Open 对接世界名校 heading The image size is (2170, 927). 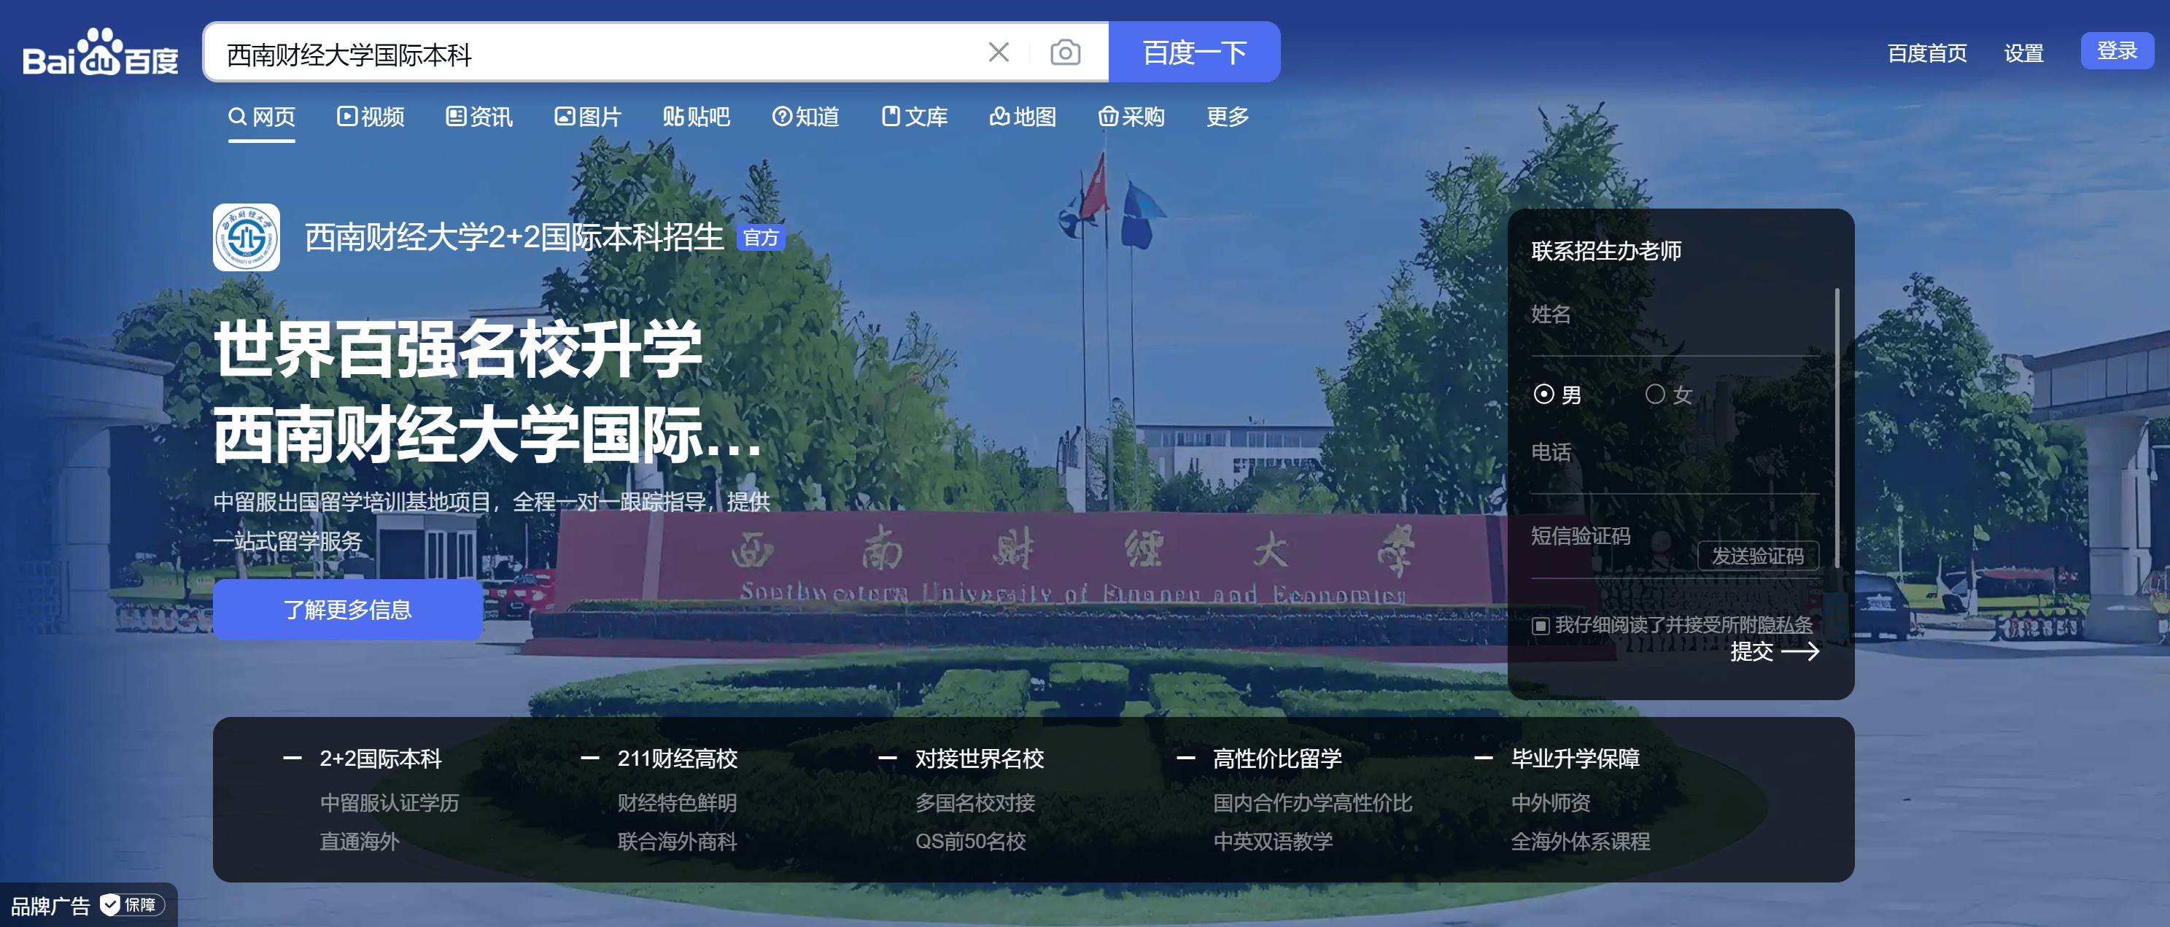pyautogui.click(x=980, y=759)
